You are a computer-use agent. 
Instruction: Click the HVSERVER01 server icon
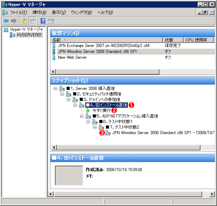[12, 35]
